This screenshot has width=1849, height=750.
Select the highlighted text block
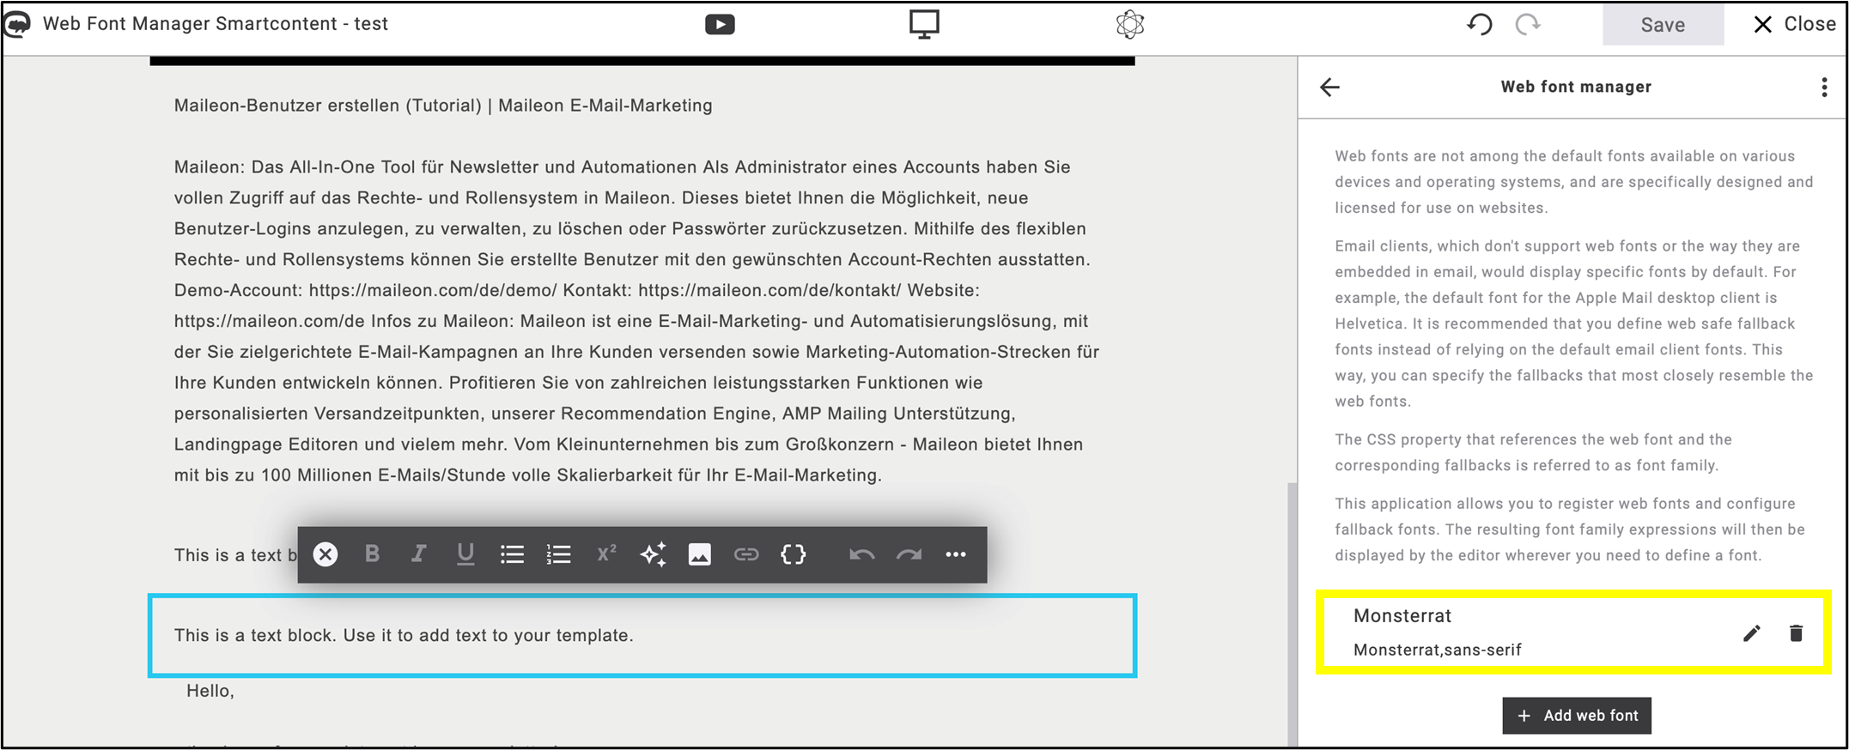coord(642,636)
